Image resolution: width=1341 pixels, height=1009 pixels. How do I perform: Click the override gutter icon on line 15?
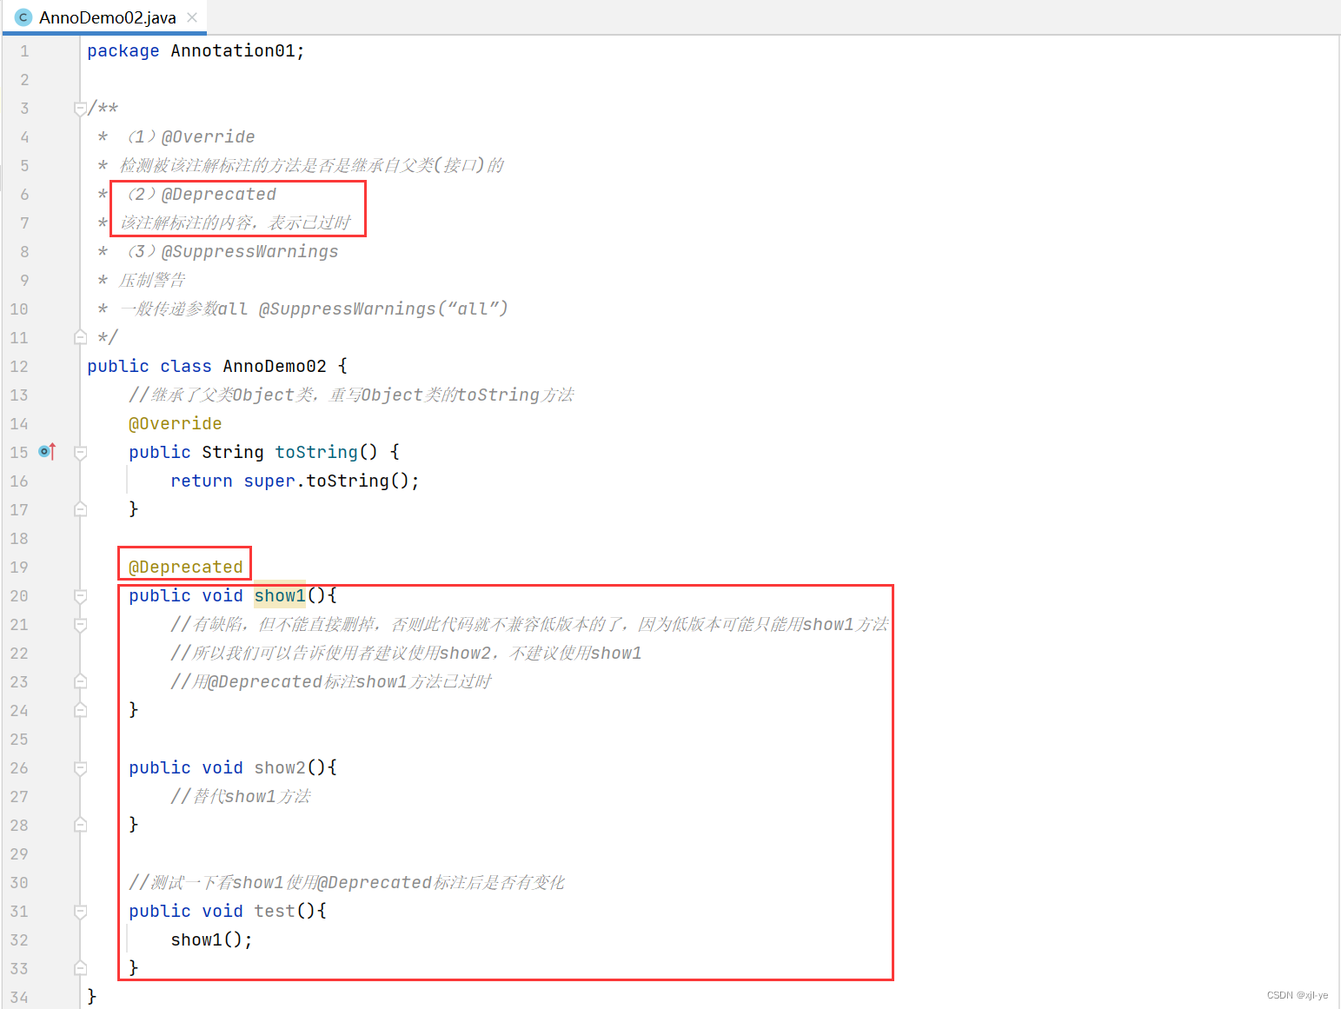coord(47,452)
